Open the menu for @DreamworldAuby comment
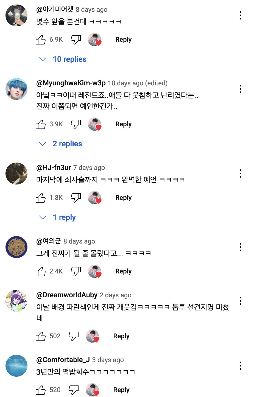This screenshot has height=397, width=257. (241, 301)
